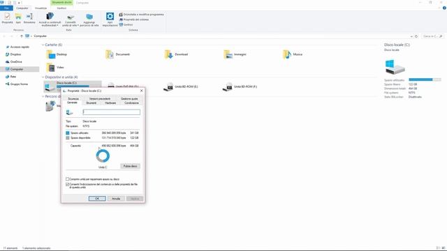The height and width of the screenshot is (251, 447).
Task: Select OneDrive in navigation pane
Action: point(14,62)
